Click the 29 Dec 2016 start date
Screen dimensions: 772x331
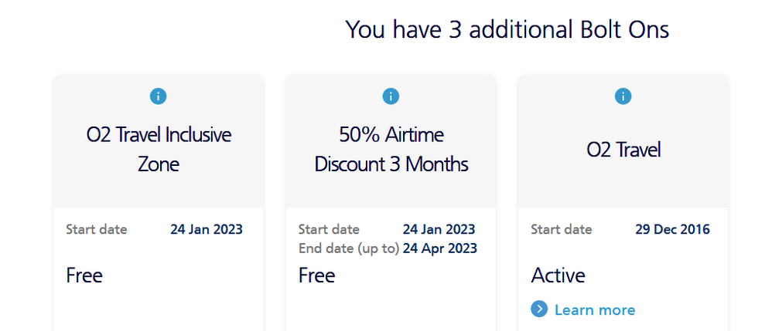(x=672, y=229)
